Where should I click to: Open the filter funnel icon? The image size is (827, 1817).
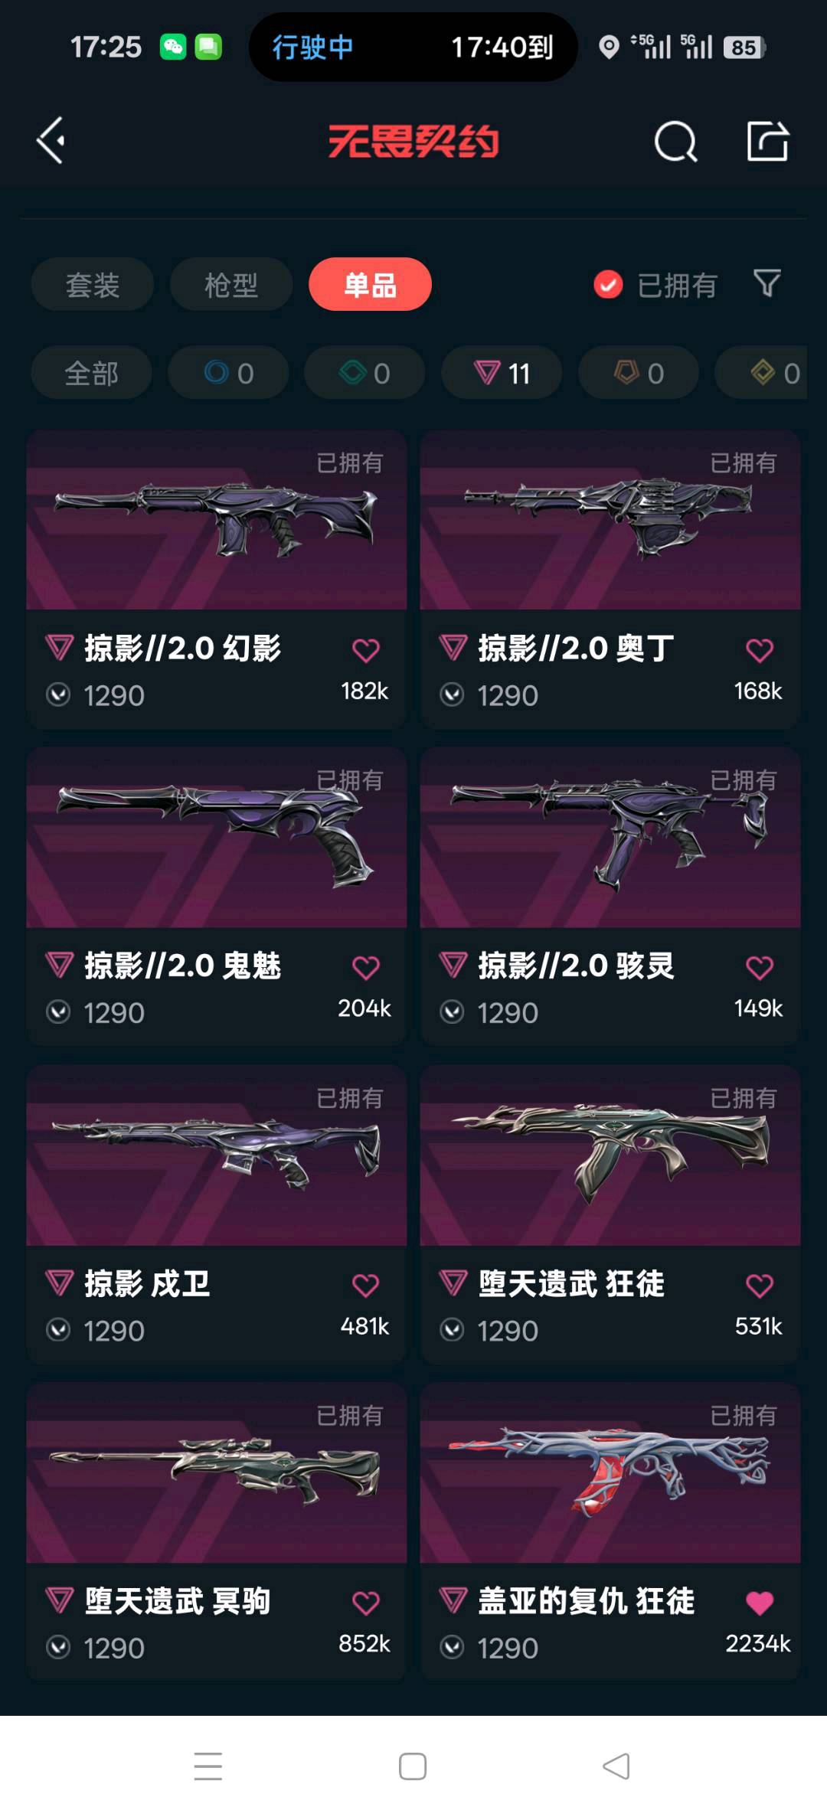point(767,284)
